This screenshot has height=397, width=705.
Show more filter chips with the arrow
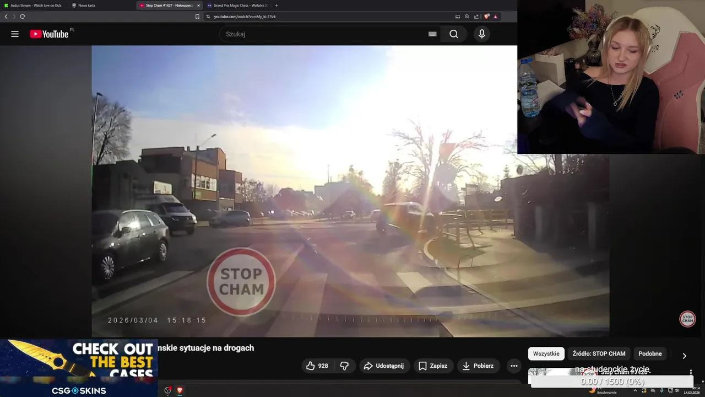[x=684, y=356]
